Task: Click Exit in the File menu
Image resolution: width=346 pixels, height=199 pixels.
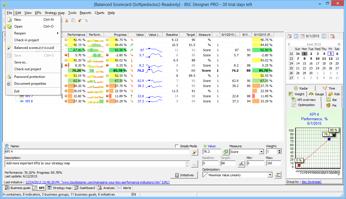Action: coord(34,91)
